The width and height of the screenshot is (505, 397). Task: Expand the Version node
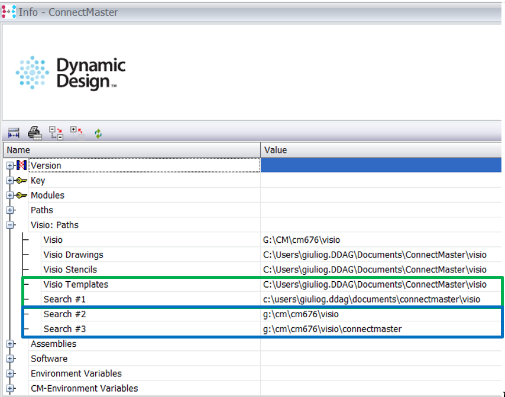[x=10, y=165]
